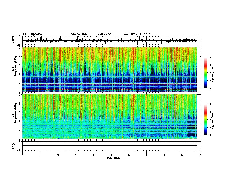Click the "6" tick label on the time axis
Viewport: 225px width, 174px height.
click(x=129, y=155)
